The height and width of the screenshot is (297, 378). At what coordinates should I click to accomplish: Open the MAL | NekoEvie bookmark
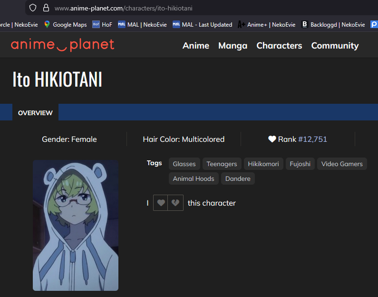pyautogui.click(x=142, y=25)
